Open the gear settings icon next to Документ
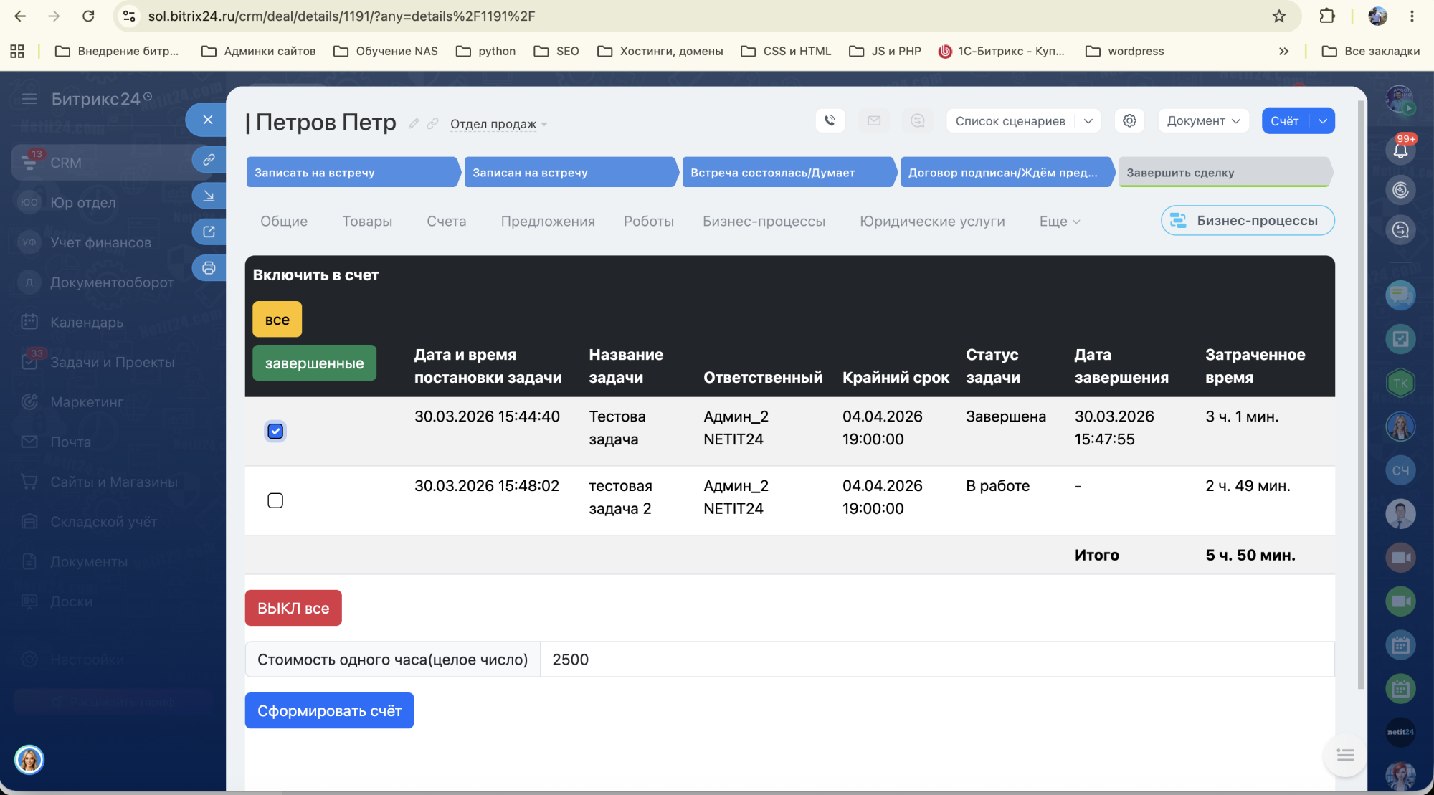The width and height of the screenshot is (1434, 795). click(x=1129, y=120)
